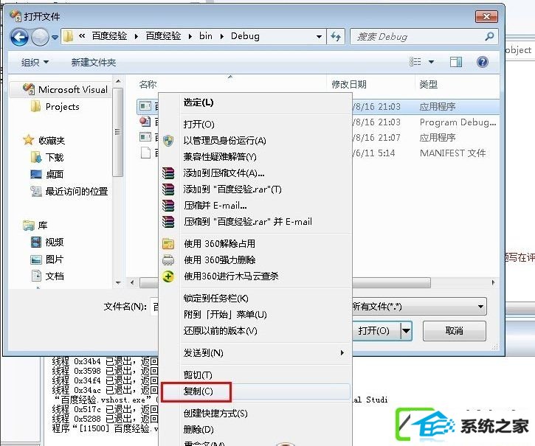Sort by the 类型 column header
Viewport: 535px width, 446px height.
click(x=428, y=84)
